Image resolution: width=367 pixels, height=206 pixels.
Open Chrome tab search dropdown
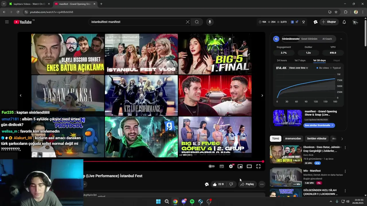(4, 4)
